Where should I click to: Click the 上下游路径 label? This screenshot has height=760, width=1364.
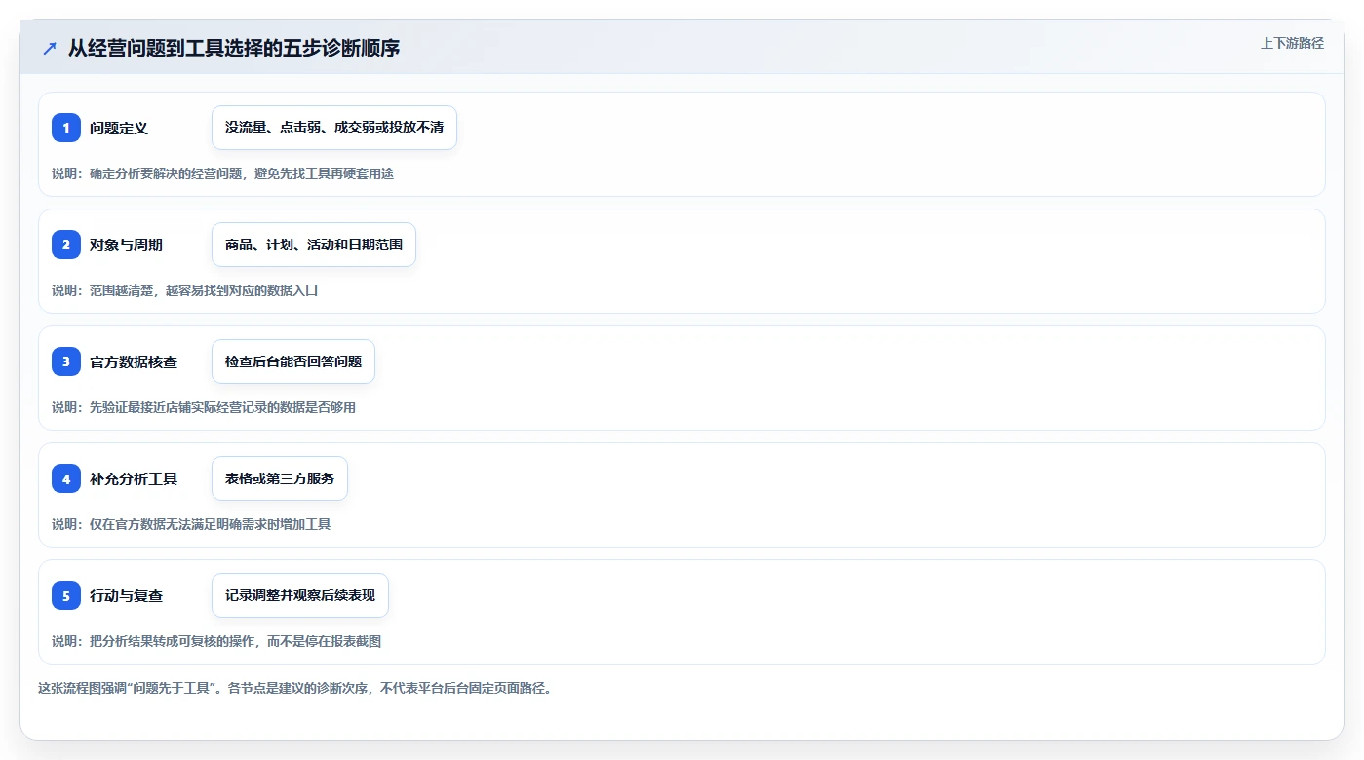1292,43
